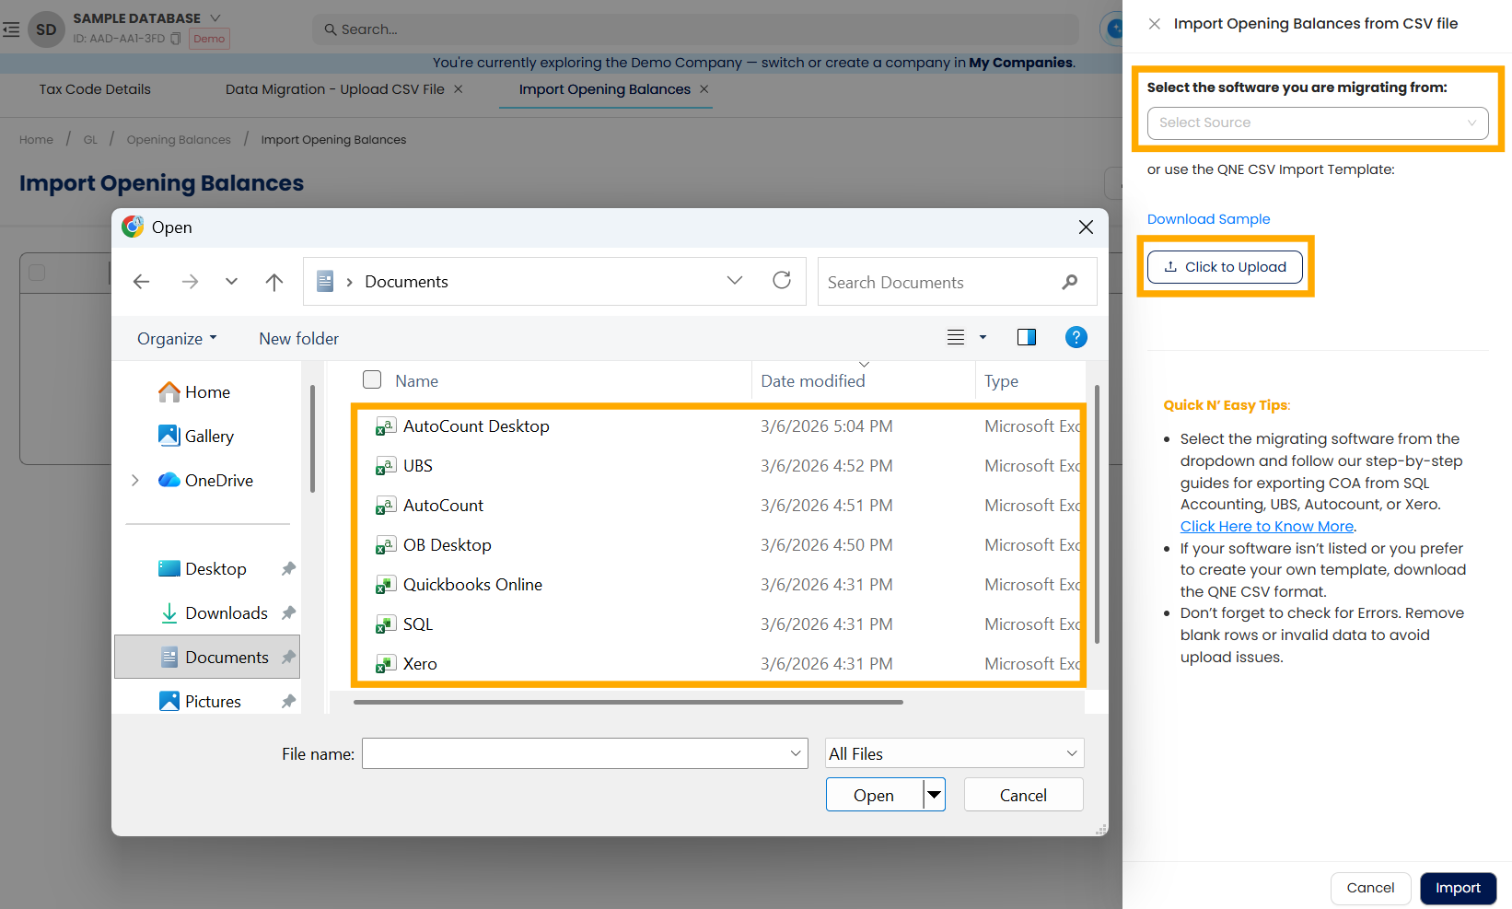Viewport: 1512px width, 909px height.
Task: Go up one folder level arrow
Action: pos(274,282)
